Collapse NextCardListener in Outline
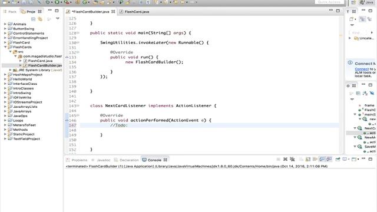 [x=355, y=128]
